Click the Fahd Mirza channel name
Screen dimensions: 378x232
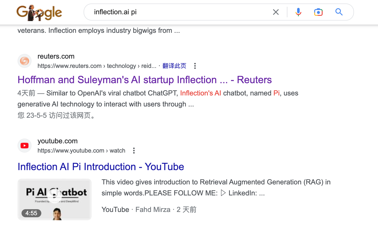(153, 209)
